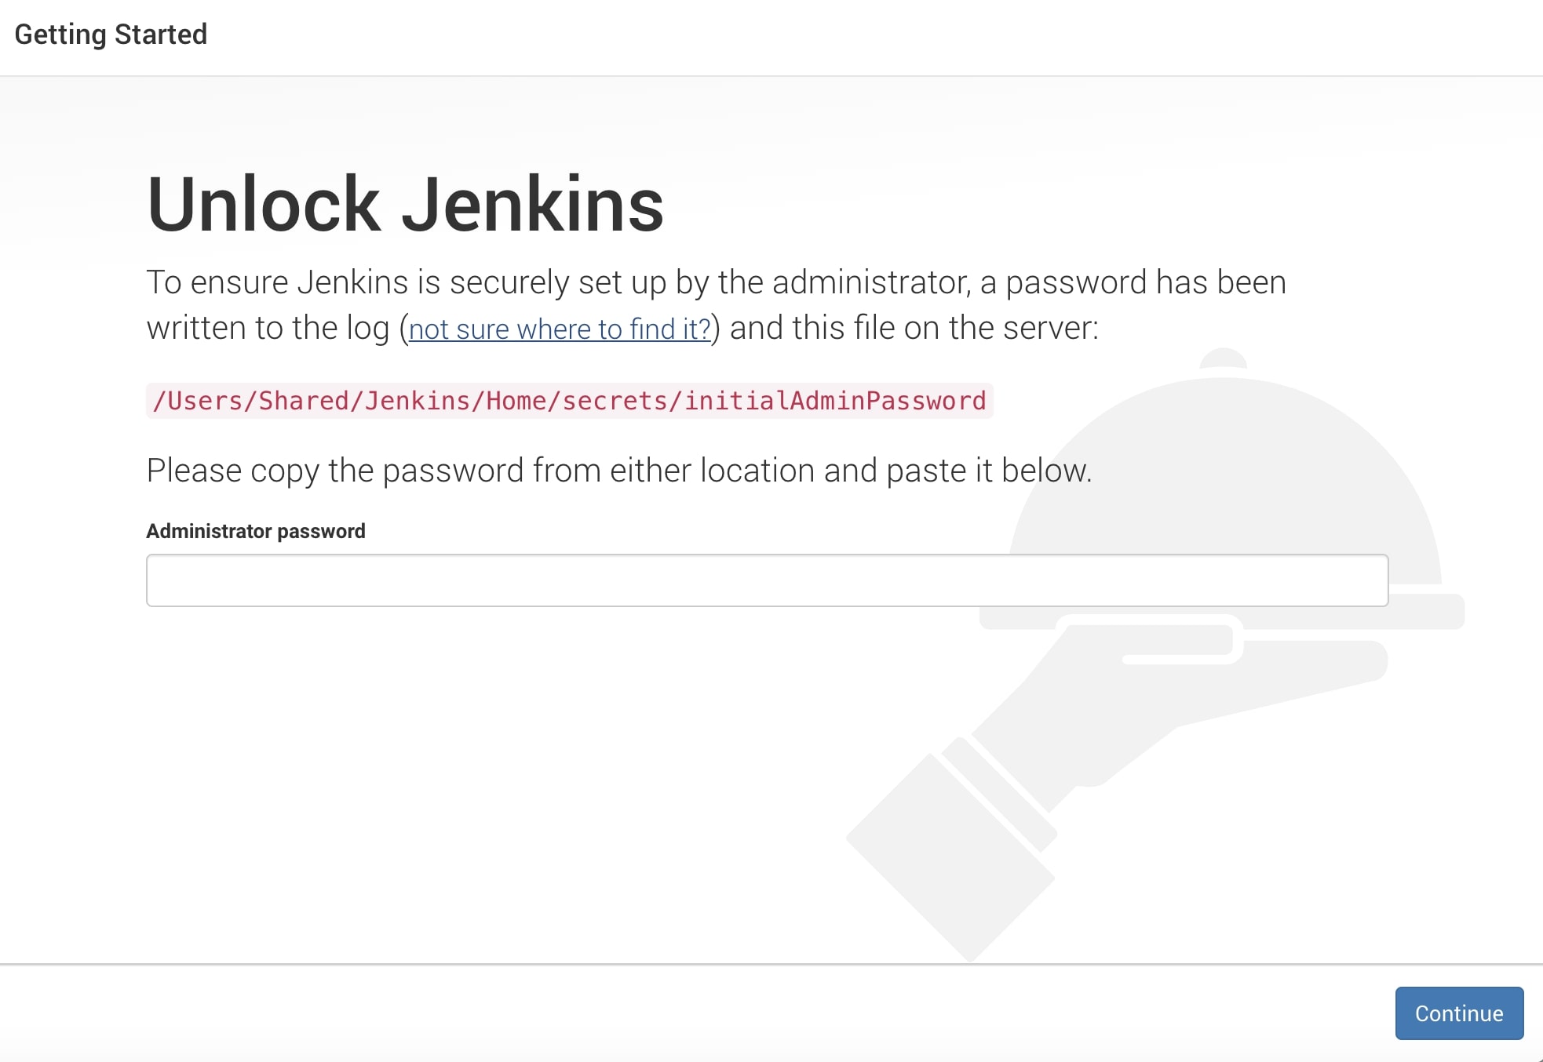The height and width of the screenshot is (1062, 1543).
Task: Click the butler's sleeve cuff graphic
Action: click(x=1001, y=792)
